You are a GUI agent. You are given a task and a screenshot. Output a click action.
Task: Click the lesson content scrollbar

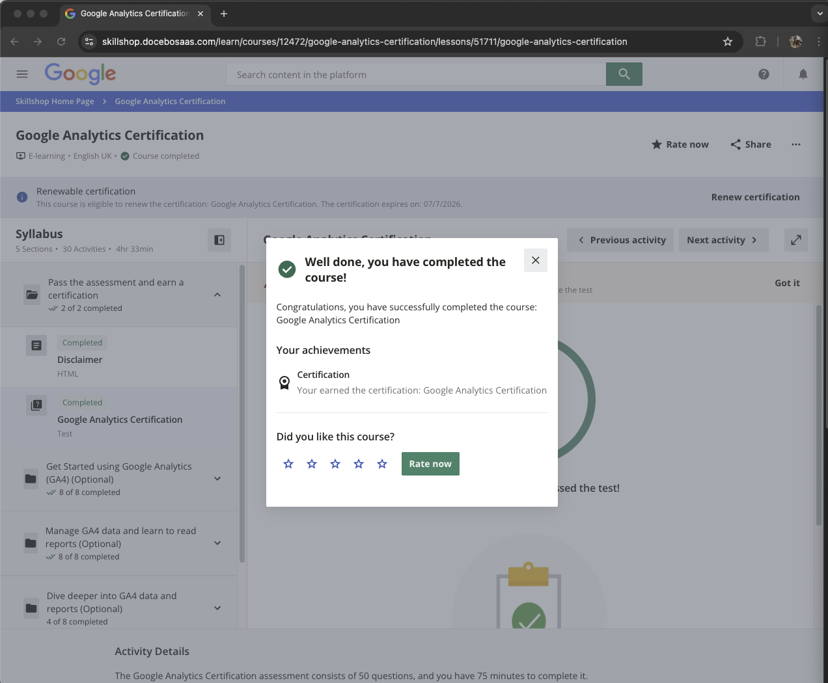tap(819, 414)
